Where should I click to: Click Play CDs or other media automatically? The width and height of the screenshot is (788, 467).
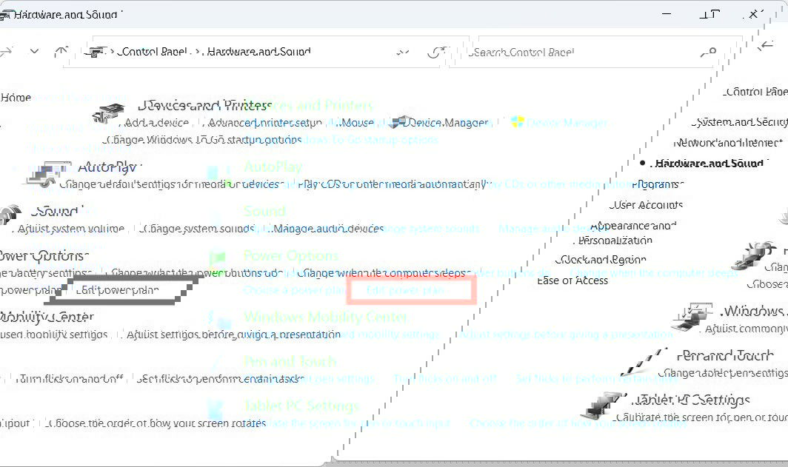point(392,184)
